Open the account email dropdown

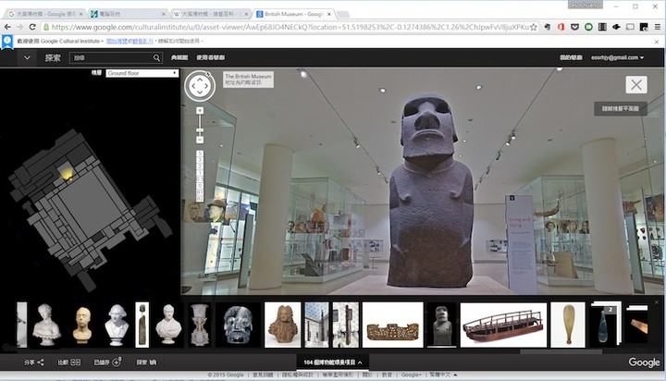tap(614, 58)
